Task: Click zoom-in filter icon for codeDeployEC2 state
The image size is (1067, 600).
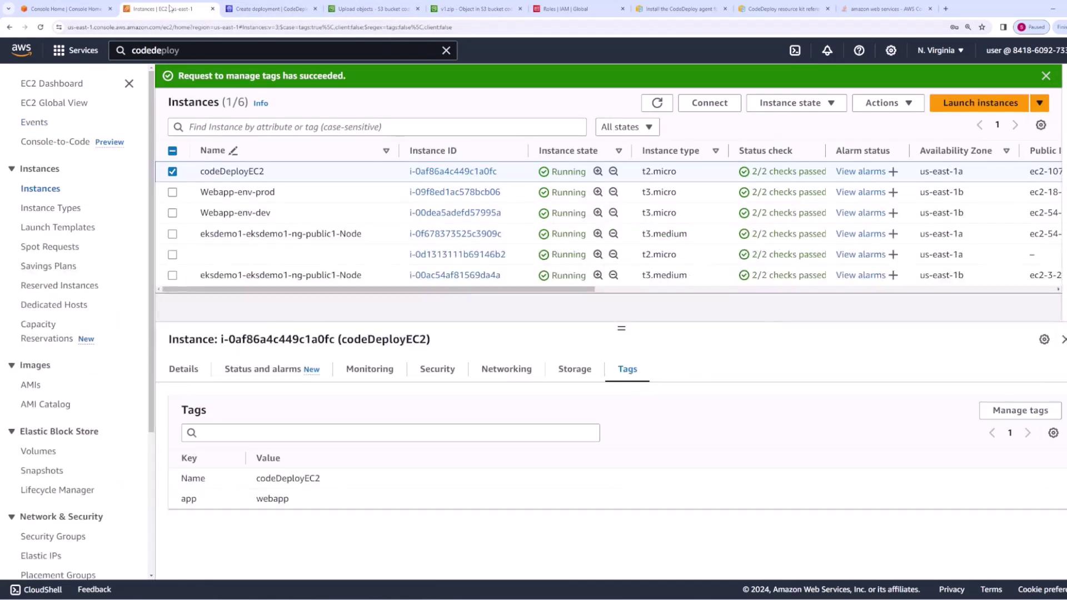Action: point(598,172)
